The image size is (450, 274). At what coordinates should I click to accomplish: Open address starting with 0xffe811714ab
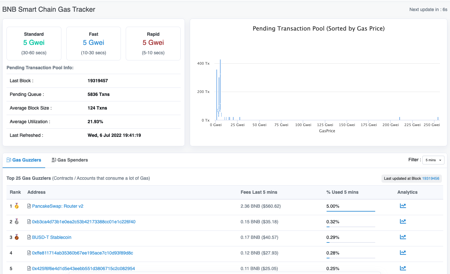(83, 253)
